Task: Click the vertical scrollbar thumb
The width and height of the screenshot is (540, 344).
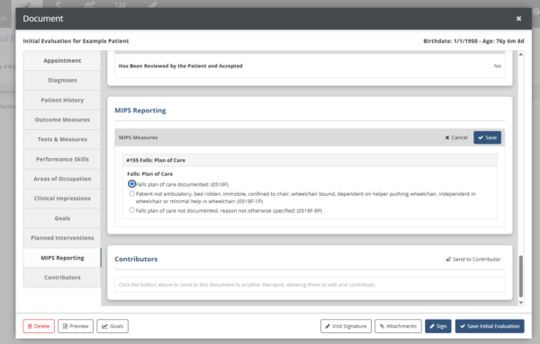Action: 521,277
